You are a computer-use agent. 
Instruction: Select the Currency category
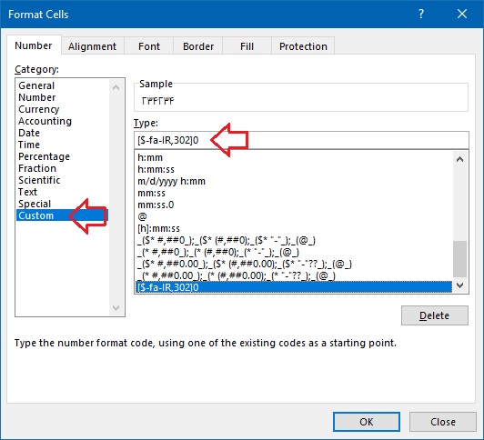[38, 109]
